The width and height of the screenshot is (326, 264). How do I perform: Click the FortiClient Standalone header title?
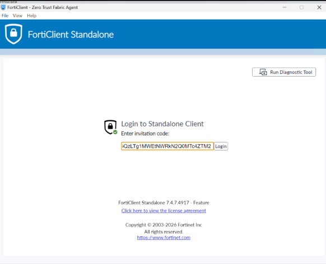point(71,35)
